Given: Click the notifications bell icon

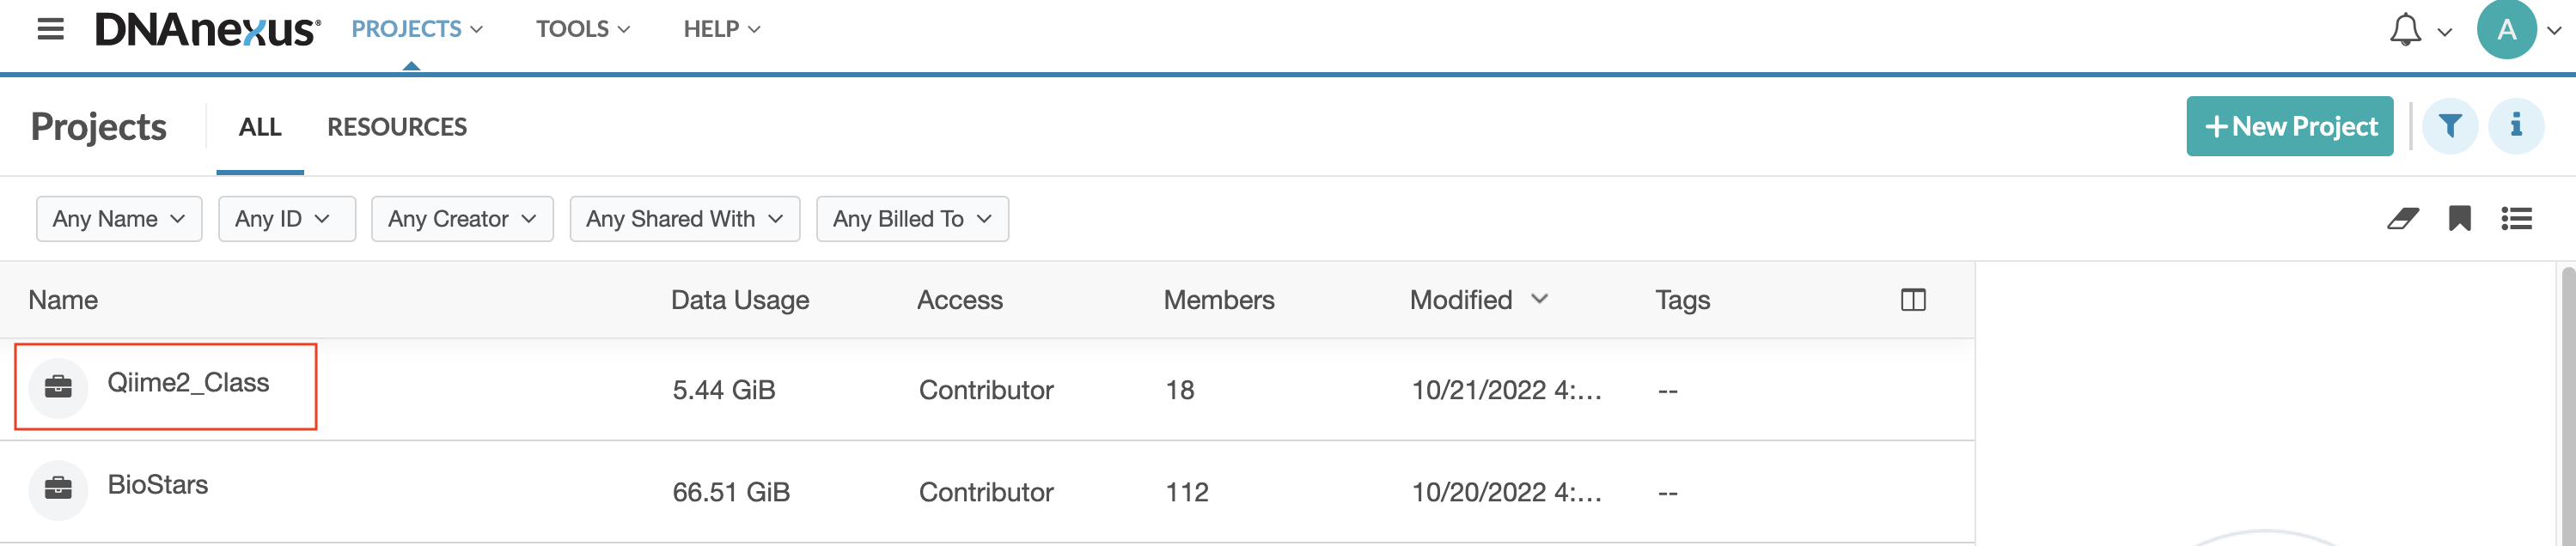Looking at the screenshot, I should tap(2405, 30).
